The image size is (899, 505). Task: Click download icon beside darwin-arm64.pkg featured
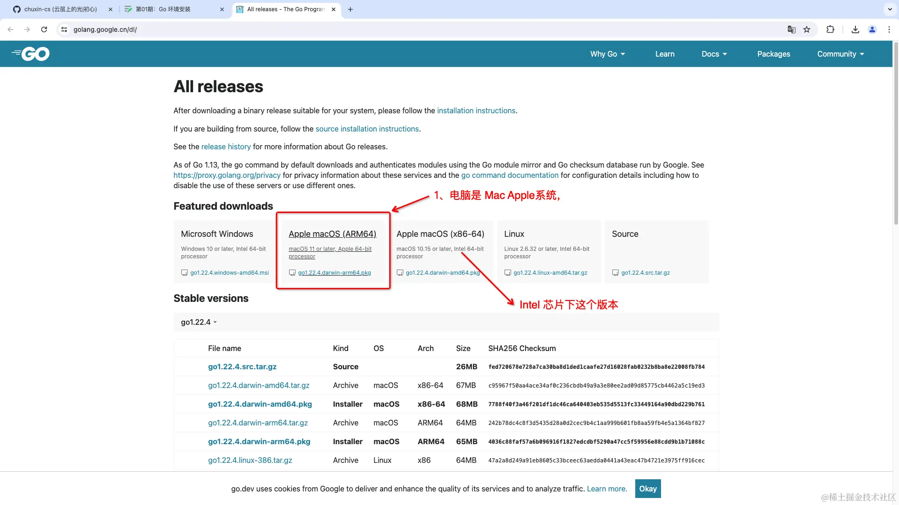(x=292, y=273)
